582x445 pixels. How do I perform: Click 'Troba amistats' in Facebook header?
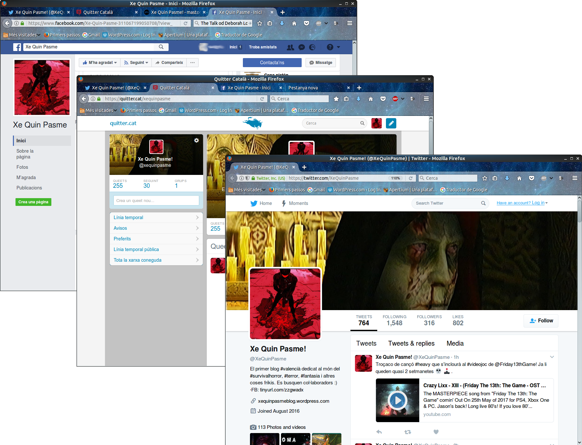click(x=263, y=47)
